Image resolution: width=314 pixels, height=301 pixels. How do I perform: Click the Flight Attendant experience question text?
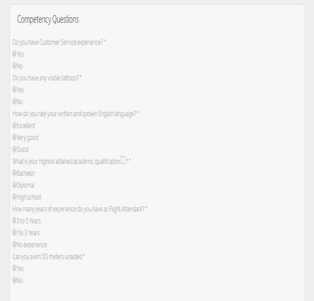(x=78, y=209)
